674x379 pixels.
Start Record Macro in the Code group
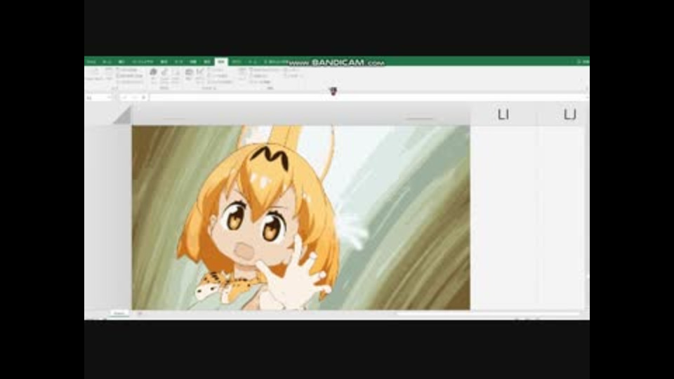pos(128,69)
